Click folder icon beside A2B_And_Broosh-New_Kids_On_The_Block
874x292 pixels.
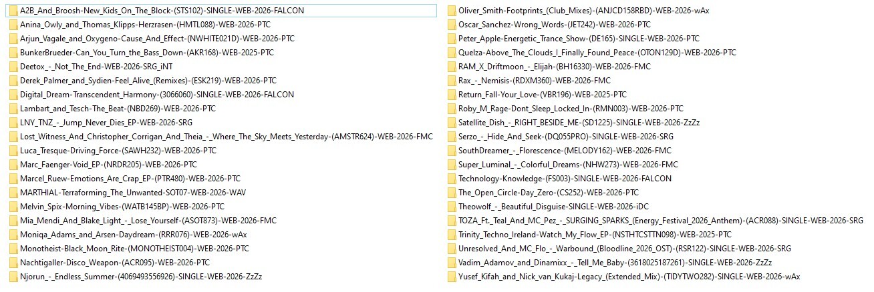pyautogui.click(x=13, y=11)
